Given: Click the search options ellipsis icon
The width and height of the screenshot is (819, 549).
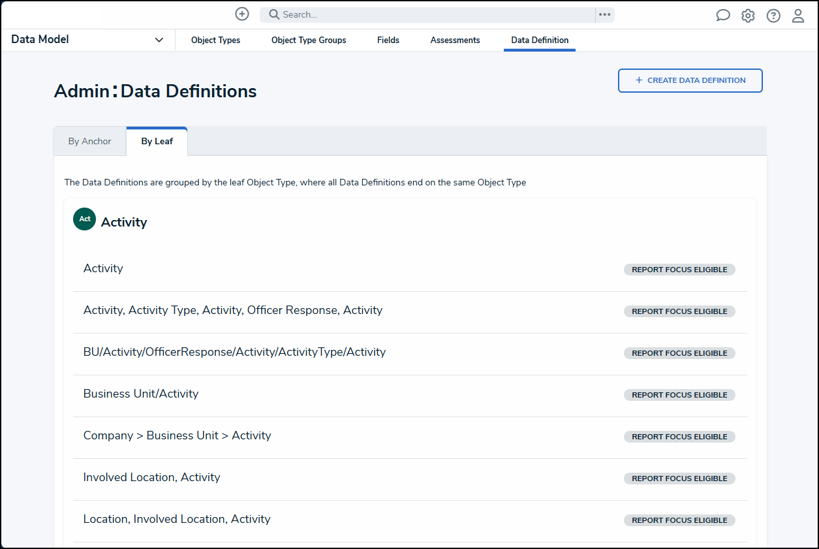Looking at the screenshot, I should (605, 14).
